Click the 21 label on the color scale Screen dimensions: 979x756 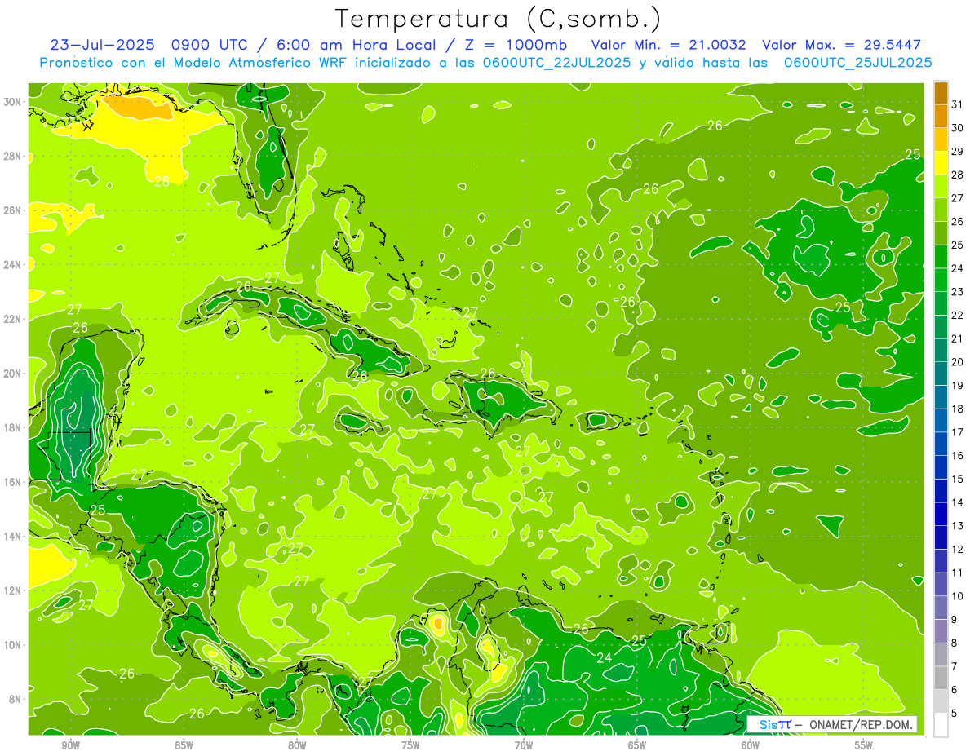point(958,338)
